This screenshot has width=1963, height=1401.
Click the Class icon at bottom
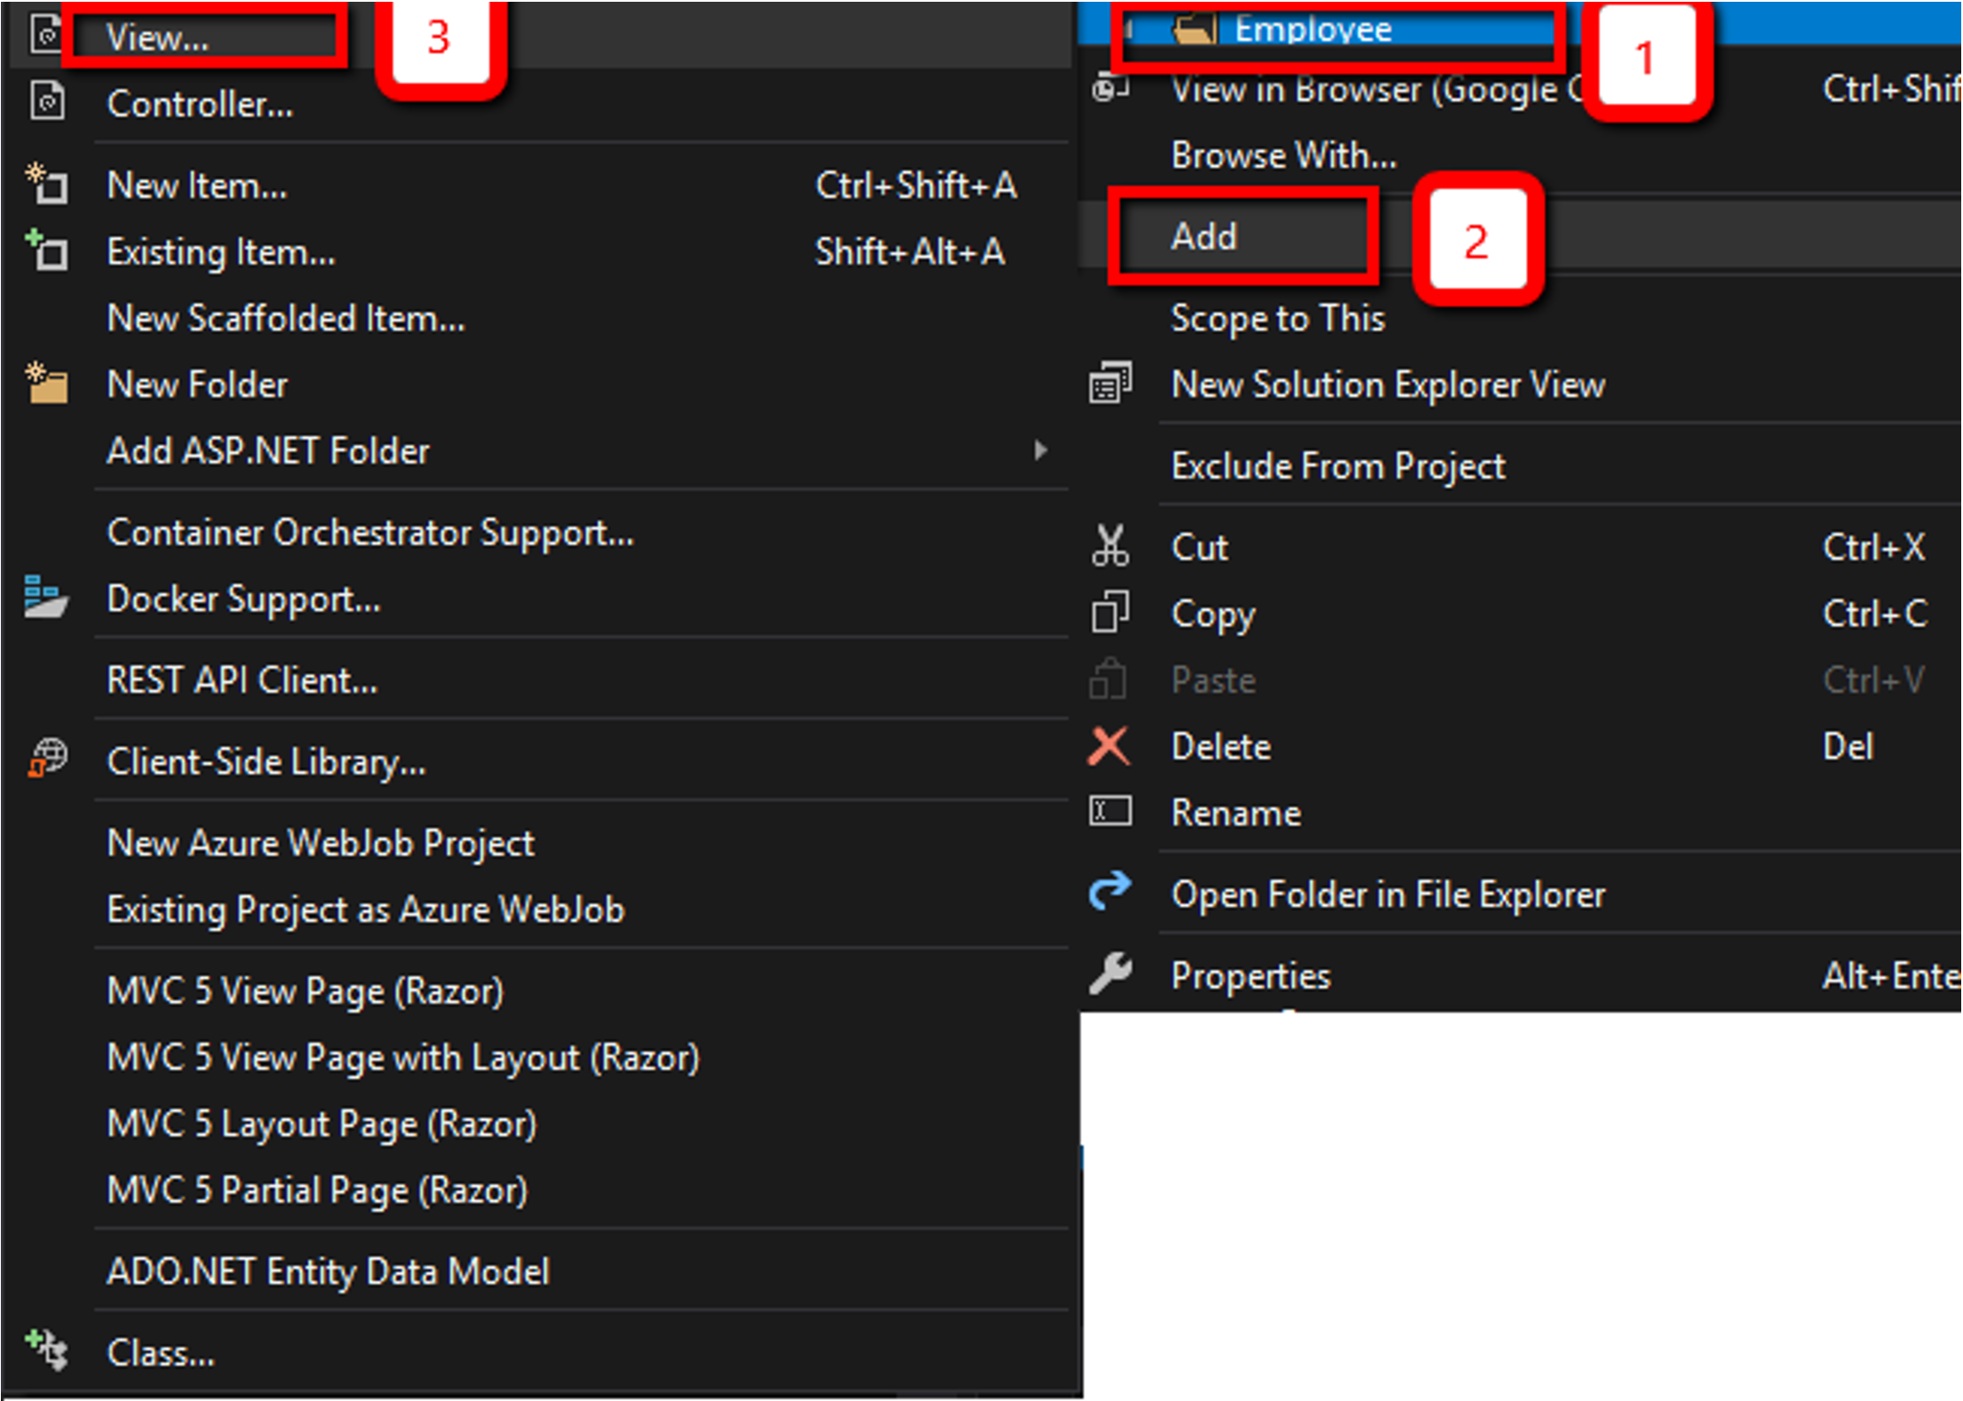[46, 1350]
